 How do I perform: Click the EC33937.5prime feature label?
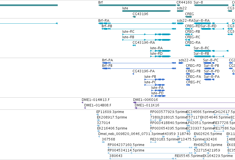[x=200, y=128]
